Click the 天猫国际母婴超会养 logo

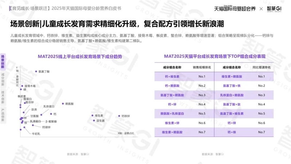pyautogui.click(x=235, y=8)
